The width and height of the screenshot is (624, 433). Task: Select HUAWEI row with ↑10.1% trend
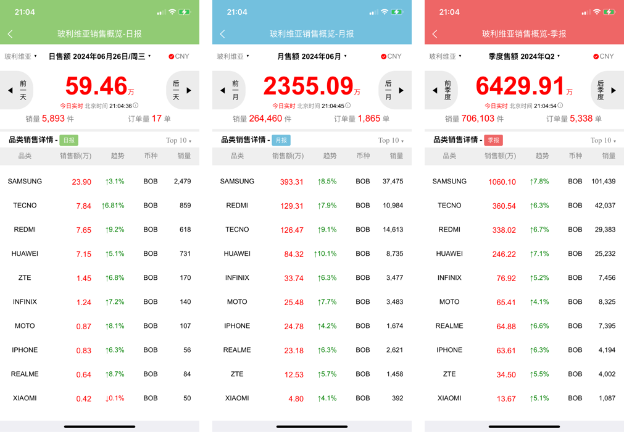[x=312, y=254]
